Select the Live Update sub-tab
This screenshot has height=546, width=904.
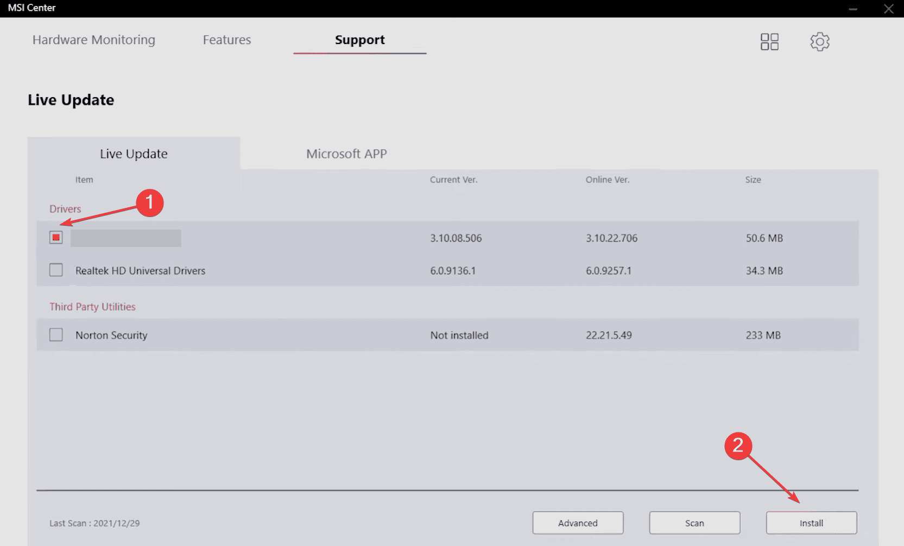[x=134, y=154]
